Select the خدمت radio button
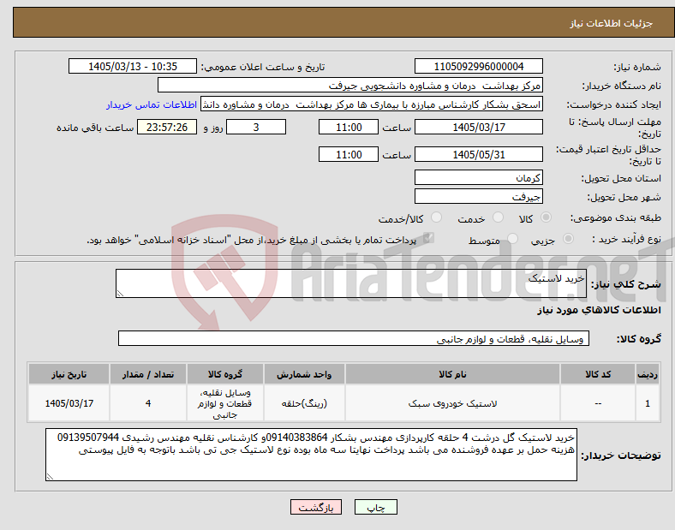 point(498,217)
